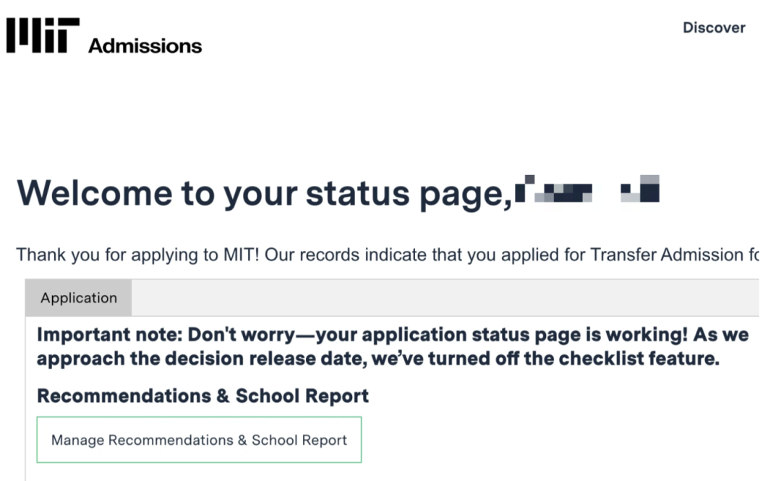The height and width of the screenshot is (481, 781).
Task: Click the 'Important note:' bold label
Action: tap(110, 334)
